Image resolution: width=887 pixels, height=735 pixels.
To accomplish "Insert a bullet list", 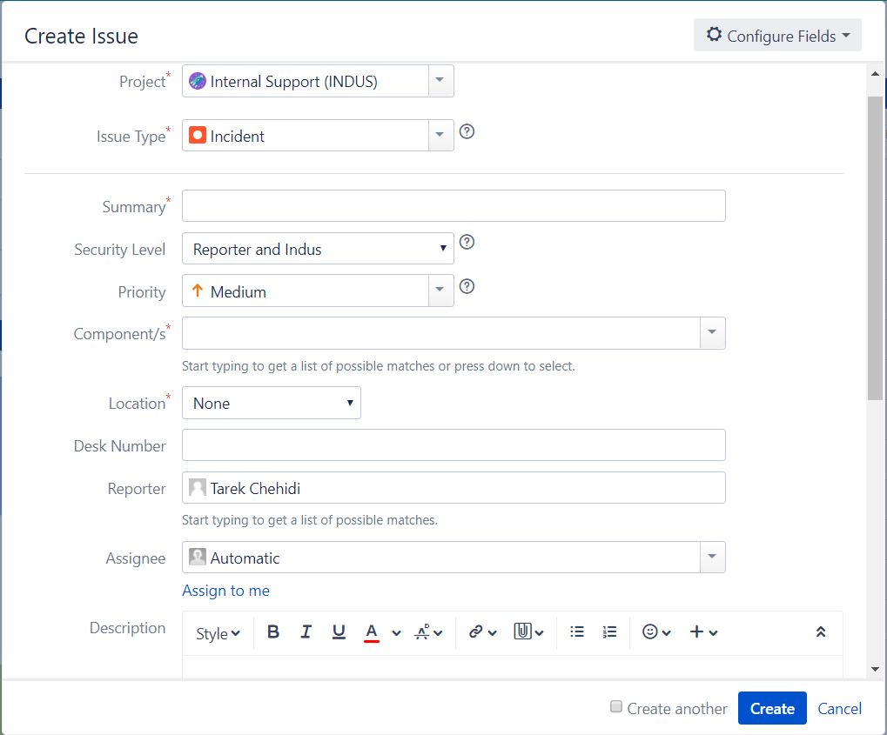I will click(x=576, y=632).
